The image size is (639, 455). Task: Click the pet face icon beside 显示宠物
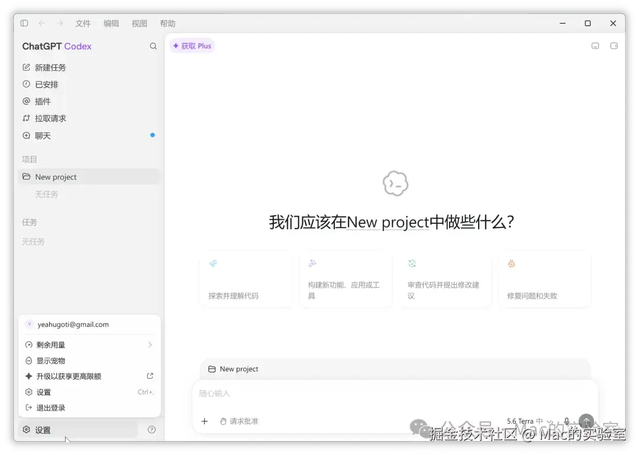point(28,360)
